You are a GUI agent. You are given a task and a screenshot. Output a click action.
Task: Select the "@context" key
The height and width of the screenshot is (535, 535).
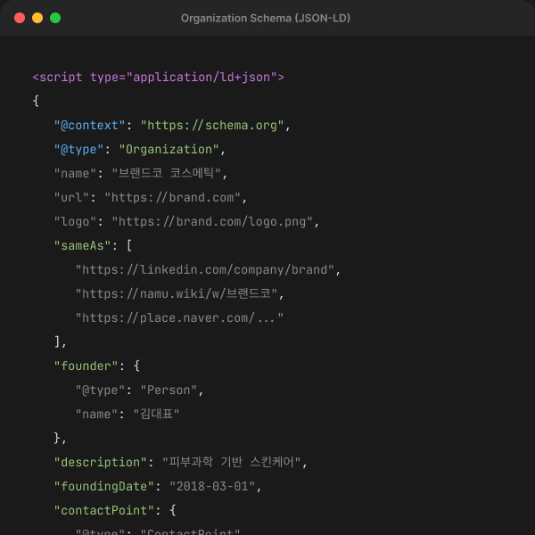click(89, 125)
